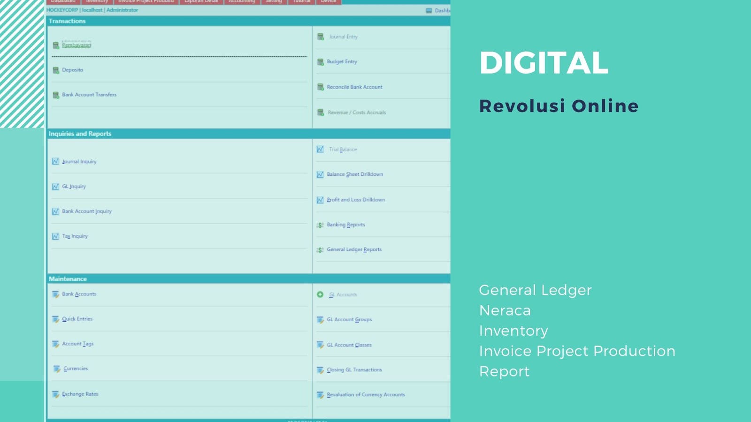Click the Tax Inquiry chart icon

tap(55, 236)
